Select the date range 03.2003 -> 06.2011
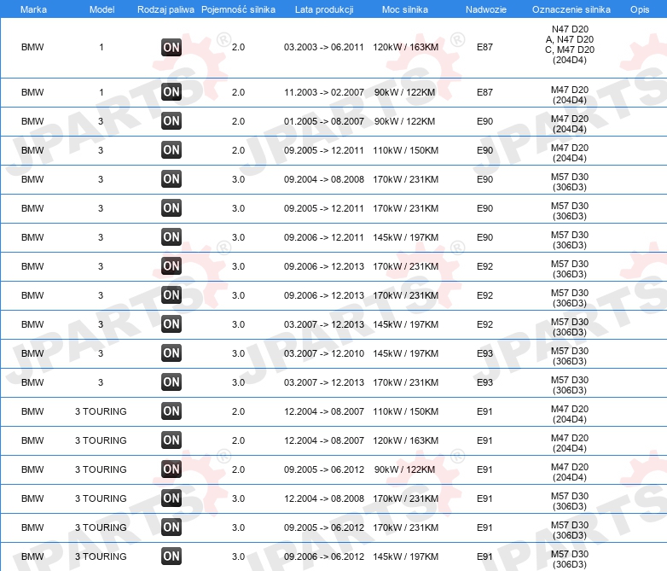The image size is (667, 571). [x=324, y=47]
